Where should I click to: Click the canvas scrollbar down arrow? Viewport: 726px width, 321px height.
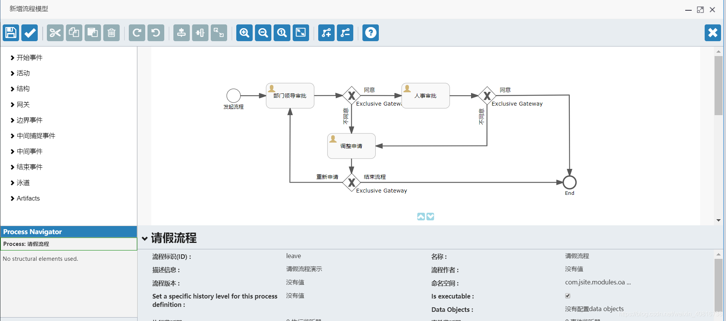718,220
